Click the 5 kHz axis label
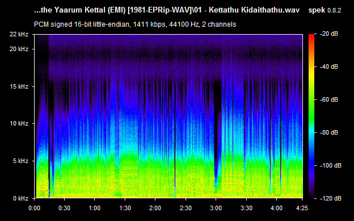 pyautogui.click(x=20, y=161)
